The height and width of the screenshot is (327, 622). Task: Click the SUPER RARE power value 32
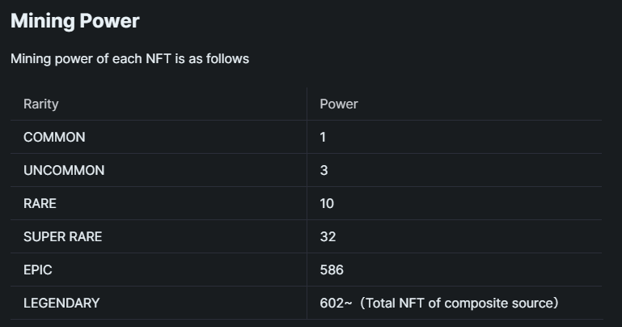click(x=328, y=237)
